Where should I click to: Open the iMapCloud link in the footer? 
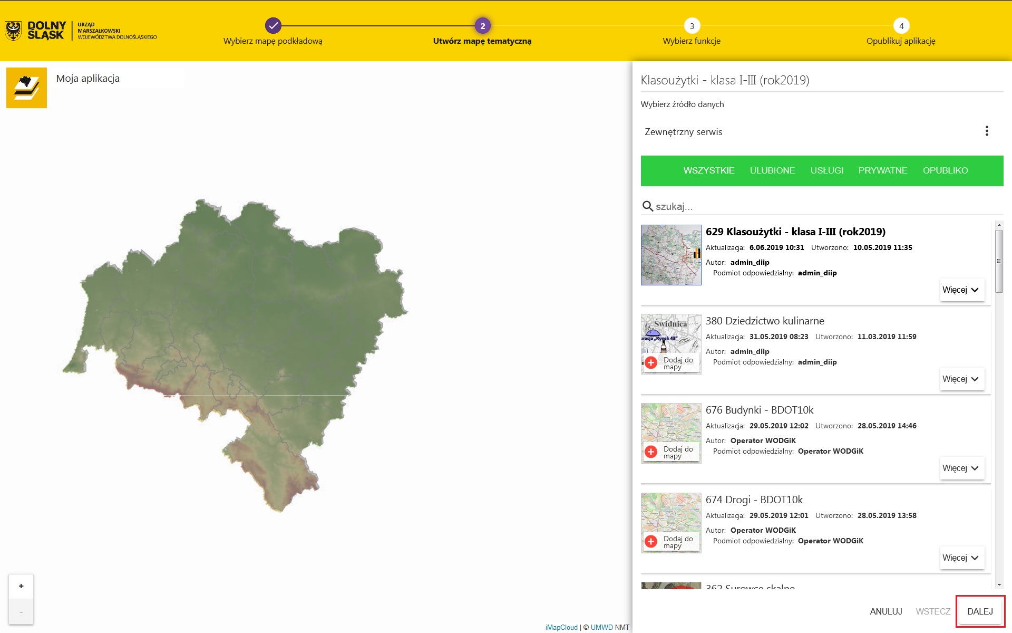click(x=561, y=627)
